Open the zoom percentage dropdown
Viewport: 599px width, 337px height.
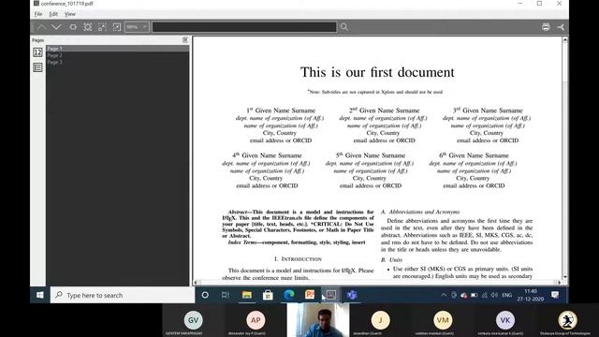(x=137, y=27)
